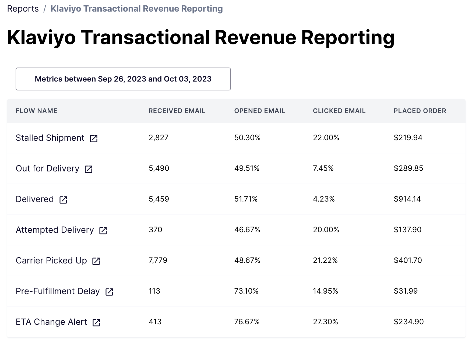Select clicked email value 4.23%
472x345 pixels.
point(324,199)
